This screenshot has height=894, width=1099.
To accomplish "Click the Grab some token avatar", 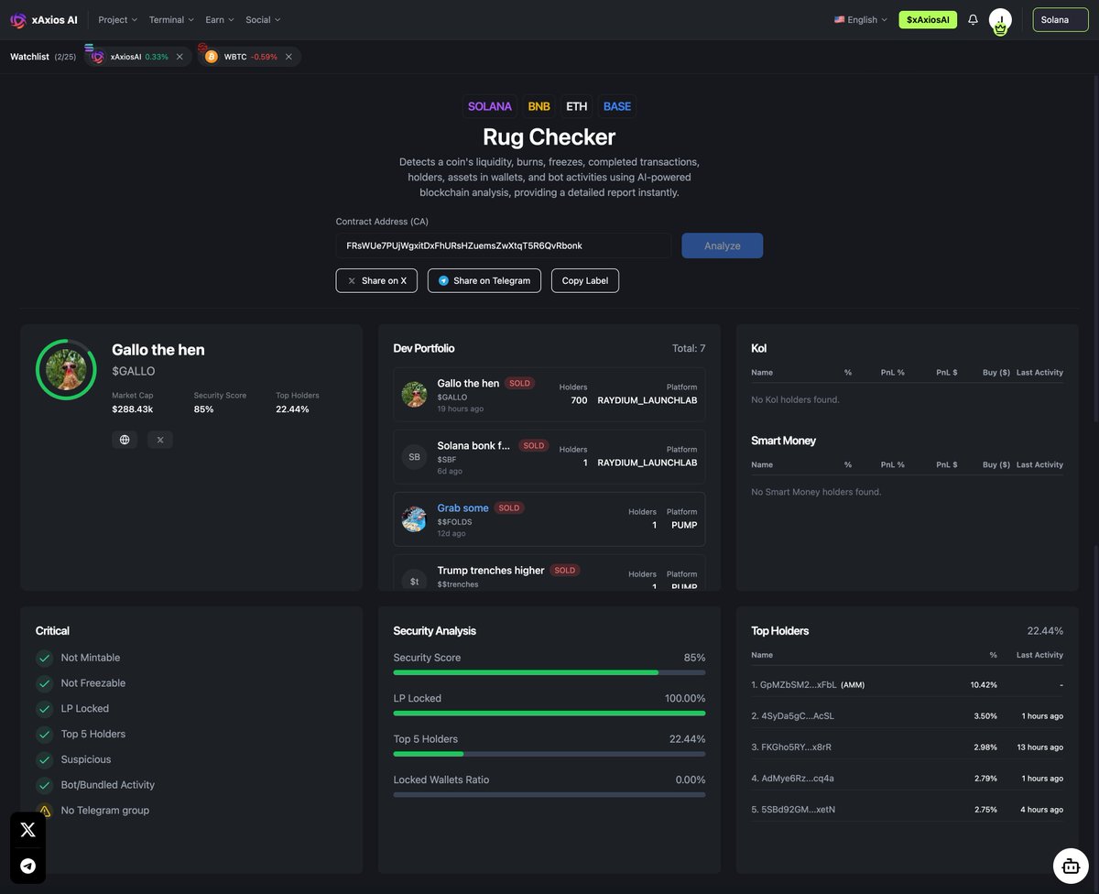I will tap(414, 519).
